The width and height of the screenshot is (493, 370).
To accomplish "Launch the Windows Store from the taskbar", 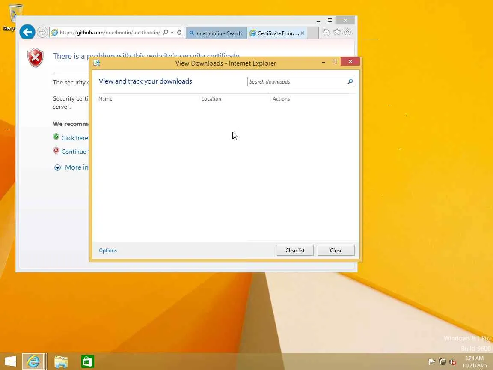I will [x=87, y=361].
